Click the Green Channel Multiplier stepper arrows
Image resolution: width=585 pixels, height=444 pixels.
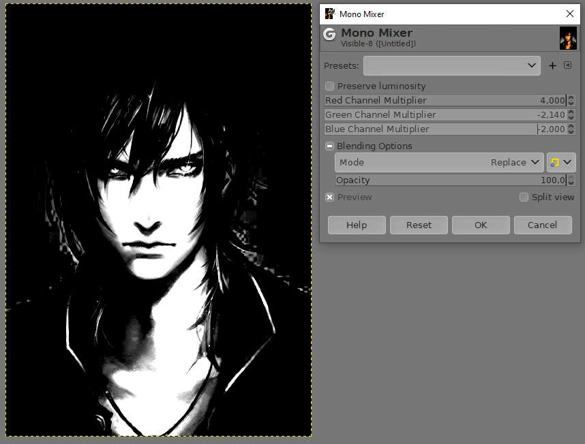[571, 115]
